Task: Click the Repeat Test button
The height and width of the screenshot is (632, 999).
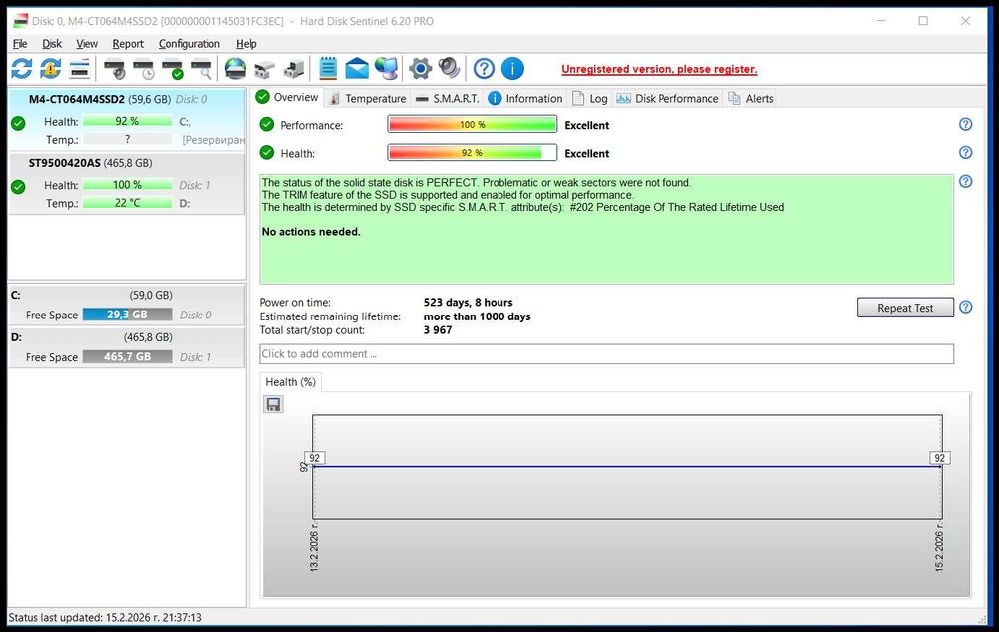Action: (x=905, y=308)
